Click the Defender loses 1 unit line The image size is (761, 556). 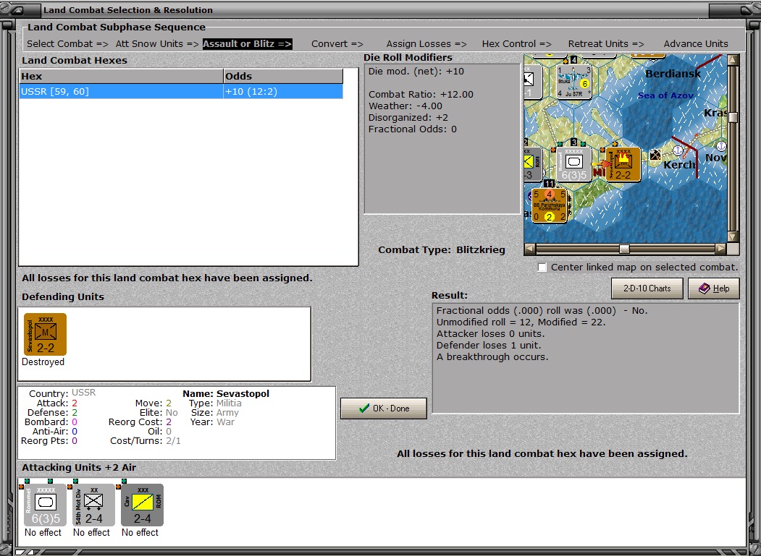pyautogui.click(x=488, y=346)
